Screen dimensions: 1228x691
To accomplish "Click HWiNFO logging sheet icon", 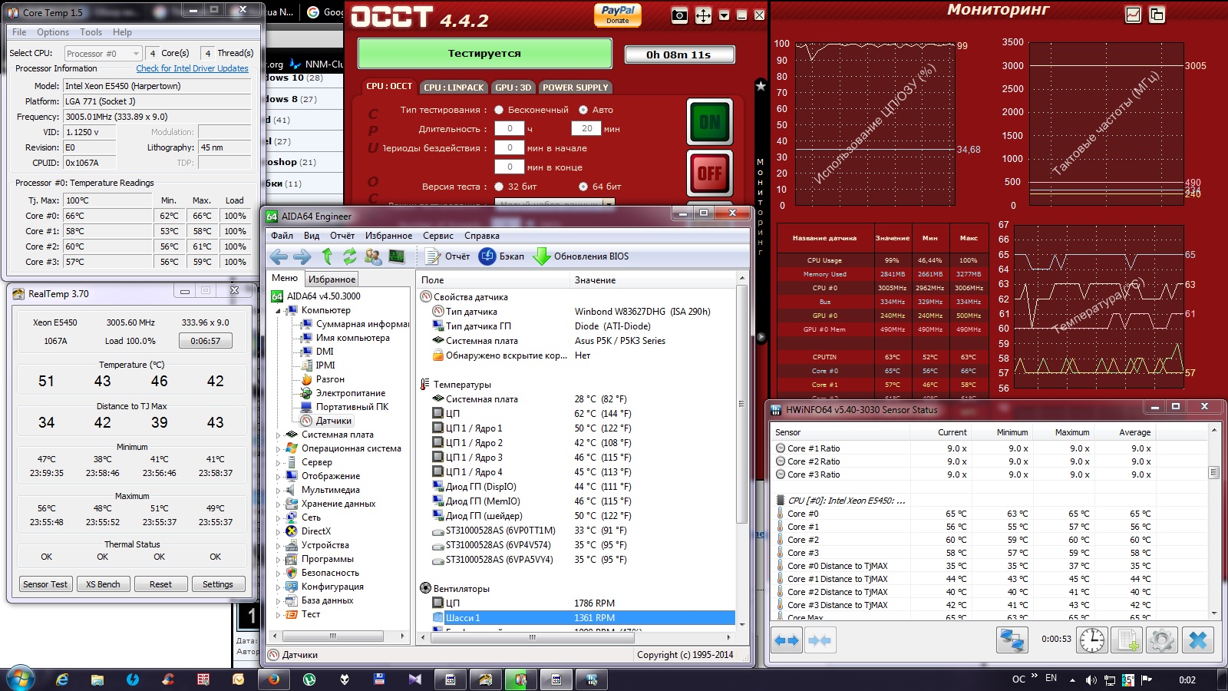I will 1127,640.
